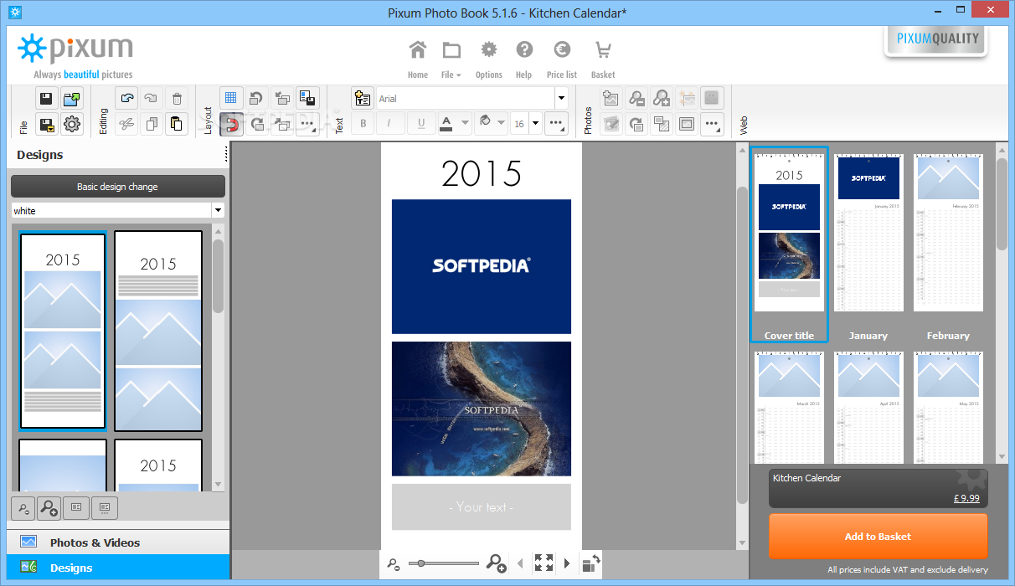Toggle Italic text formatting
Image resolution: width=1015 pixels, height=586 pixels.
[x=389, y=124]
